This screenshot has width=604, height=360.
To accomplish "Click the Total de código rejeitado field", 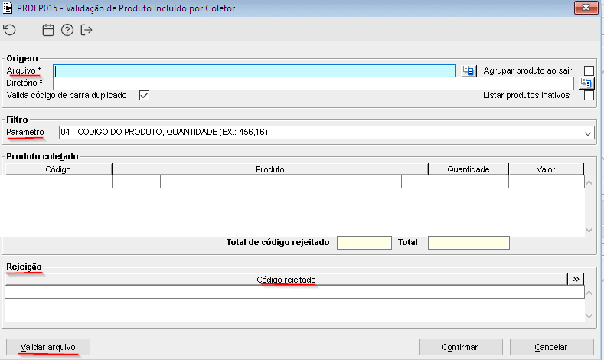I will tap(364, 243).
